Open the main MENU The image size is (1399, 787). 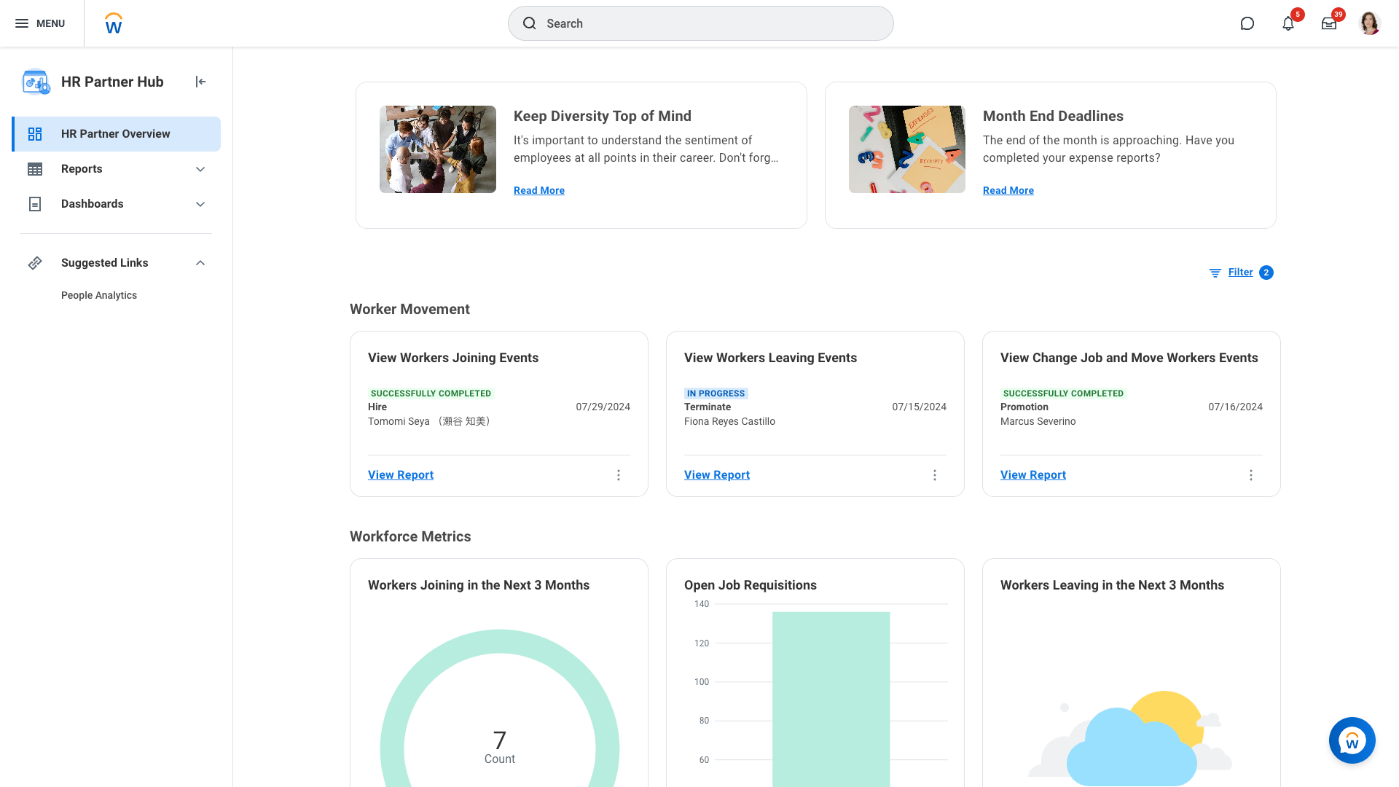coord(40,23)
